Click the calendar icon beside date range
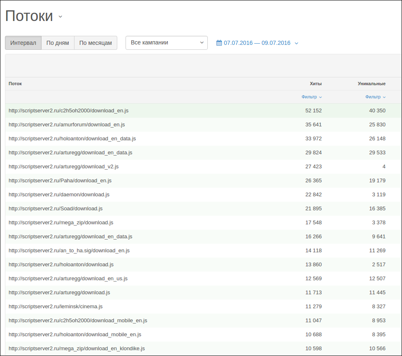402x356 pixels. [219, 43]
